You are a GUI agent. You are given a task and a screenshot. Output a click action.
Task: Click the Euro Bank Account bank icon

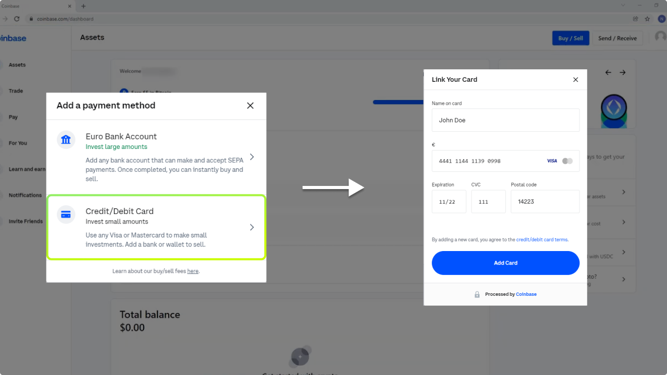click(66, 140)
